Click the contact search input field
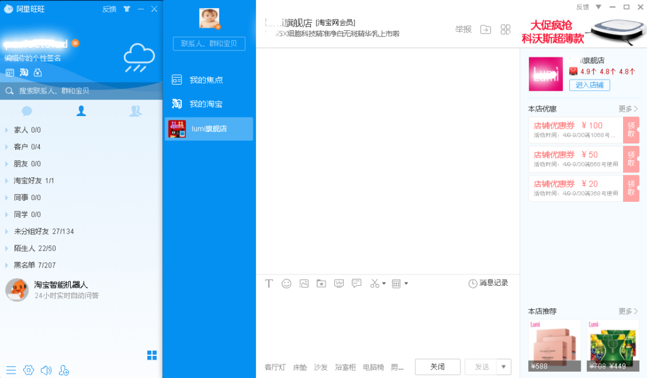 pos(76,90)
